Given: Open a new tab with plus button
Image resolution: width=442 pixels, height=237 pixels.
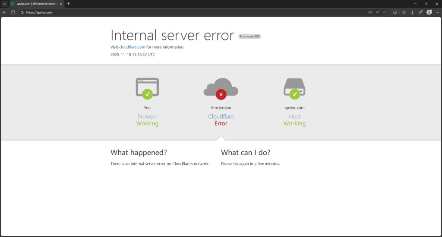Looking at the screenshot, I should tap(69, 3).
